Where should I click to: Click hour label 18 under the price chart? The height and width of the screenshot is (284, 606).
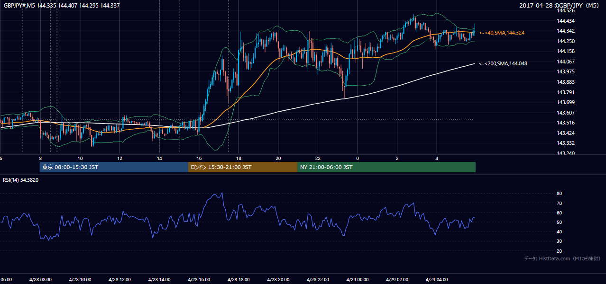click(x=239, y=158)
